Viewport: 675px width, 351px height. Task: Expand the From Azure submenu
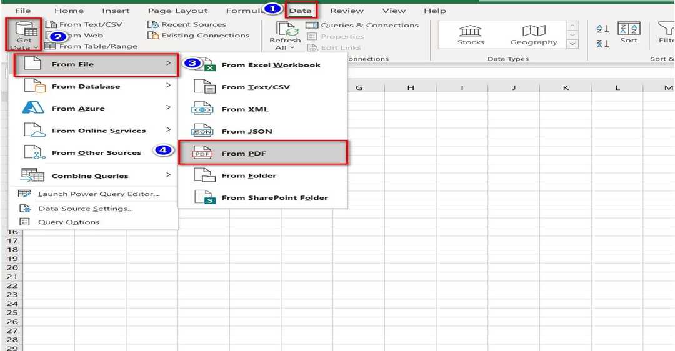click(x=94, y=108)
